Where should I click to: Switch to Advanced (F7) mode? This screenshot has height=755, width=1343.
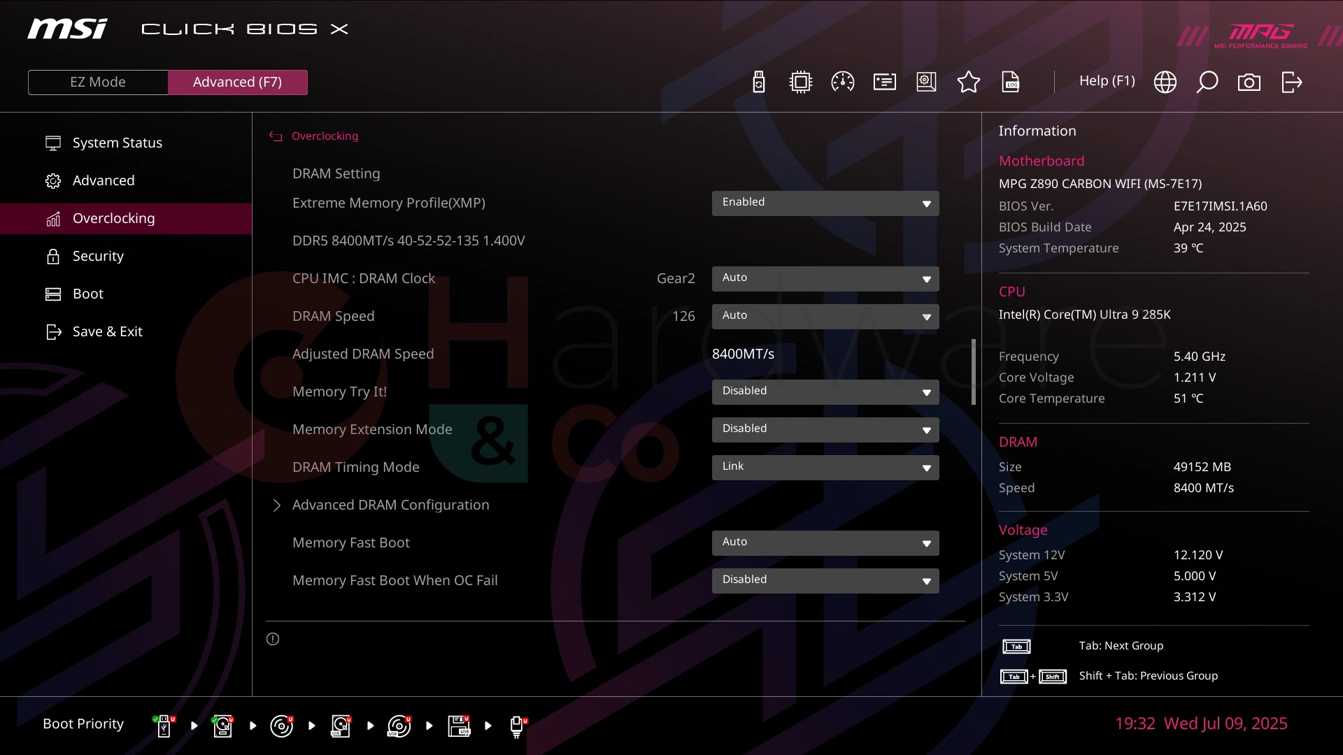(x=237, y=82)
